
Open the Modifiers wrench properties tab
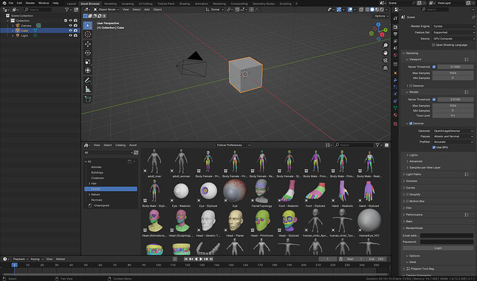point(395,80)
